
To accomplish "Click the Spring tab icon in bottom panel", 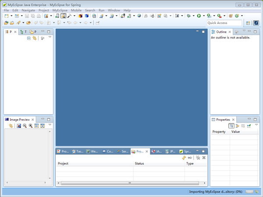I will tap(181, 151).
